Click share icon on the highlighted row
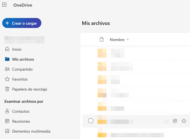Image resolution: width=190 pixels, height=139 pixels. click(x=175, y=121)
